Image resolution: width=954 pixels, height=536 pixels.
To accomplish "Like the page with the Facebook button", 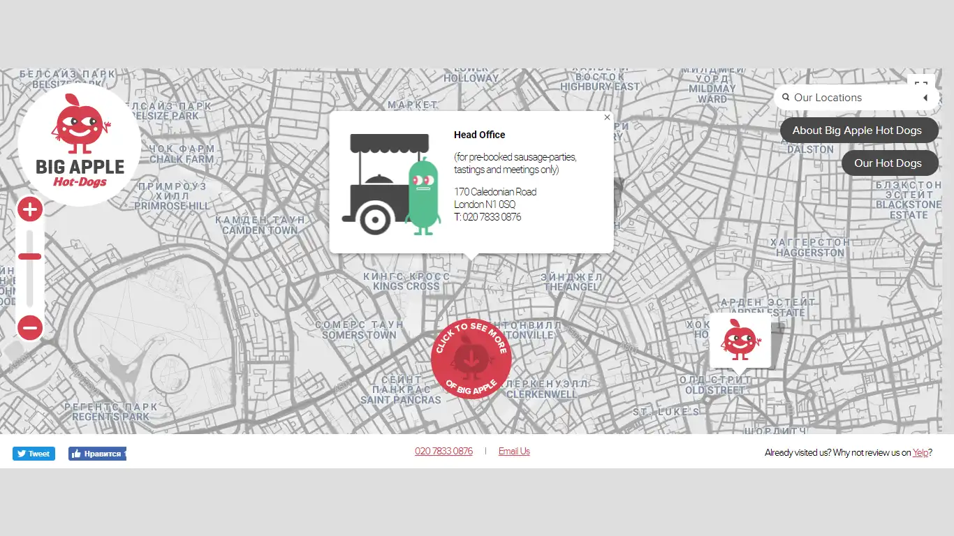I will coord(97,454).
